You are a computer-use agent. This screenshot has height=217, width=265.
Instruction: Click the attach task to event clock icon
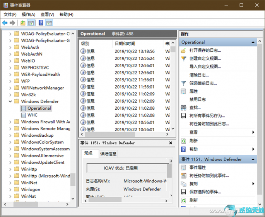point(183,176)
